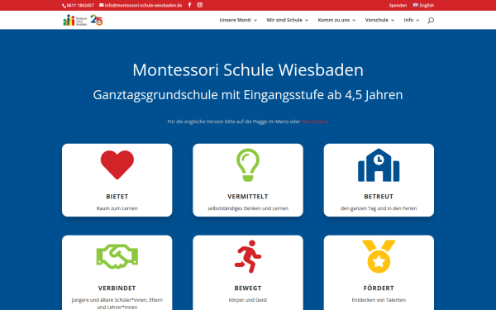Viewport: 496px width, 310px height.
Task: Expand the Vorschule chevron
Action: tap(393, 20)
